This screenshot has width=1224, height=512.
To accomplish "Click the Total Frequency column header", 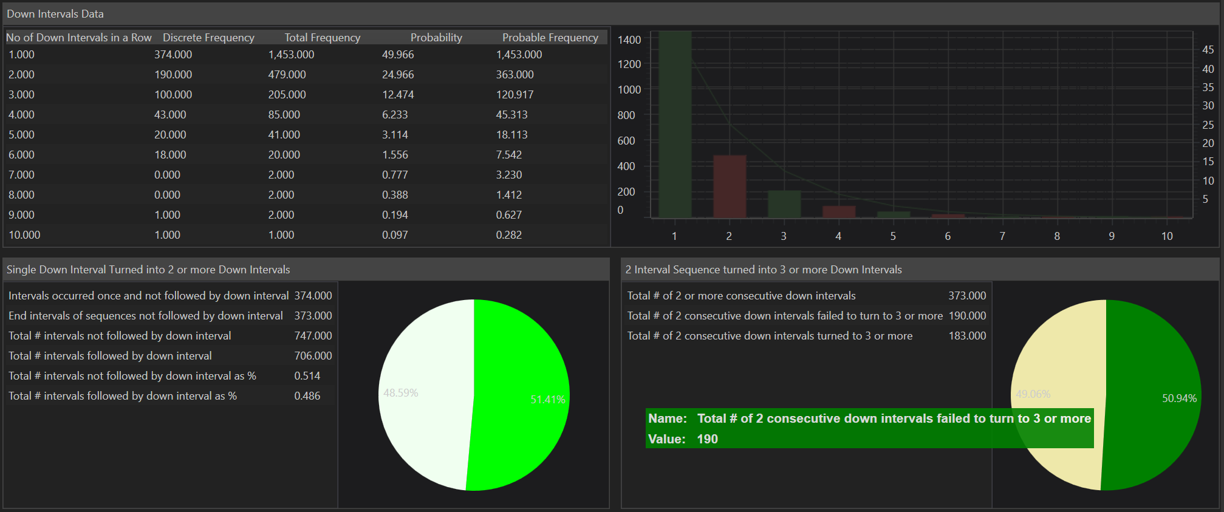I will 322,38.
